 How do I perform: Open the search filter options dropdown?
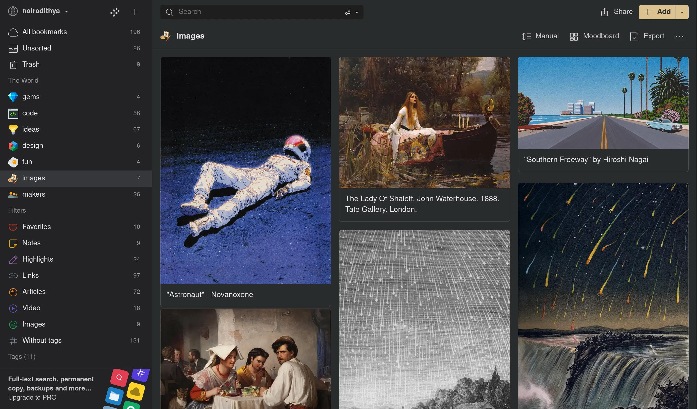pyautogui.click(x=351, y=12)
